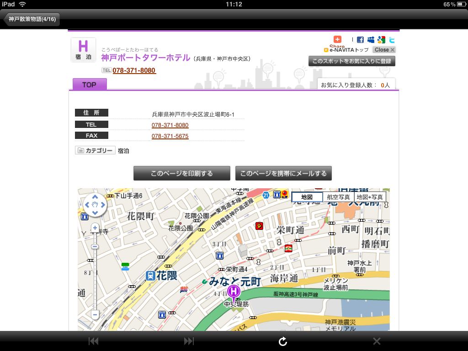
Task: Tap the メリケン波止場前 label on the map
Action: [x=336, y=284]
